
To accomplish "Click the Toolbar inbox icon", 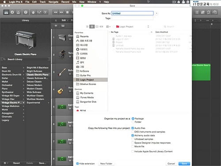I will pos(18,12).
